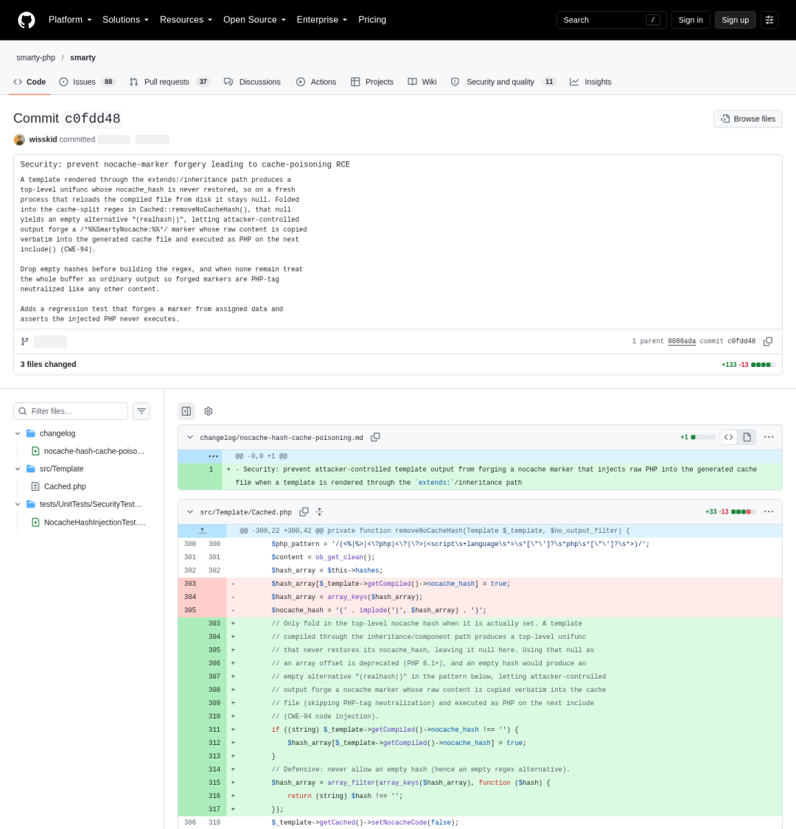This screenshot has height=829, width=796.
Task: Switch to the Code tab
Action: [29, 82]
